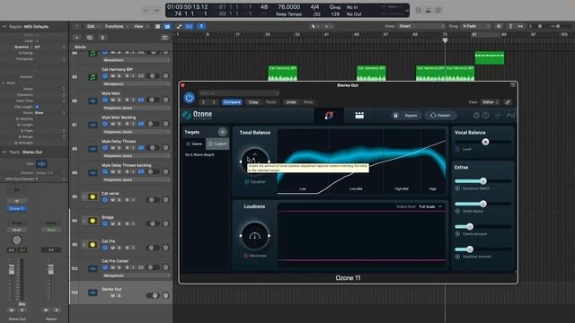The width and height of the screenshot is (575, 323).
Task: Mute the Stereo Out track in track list
Action: click(x=112, y=296)
